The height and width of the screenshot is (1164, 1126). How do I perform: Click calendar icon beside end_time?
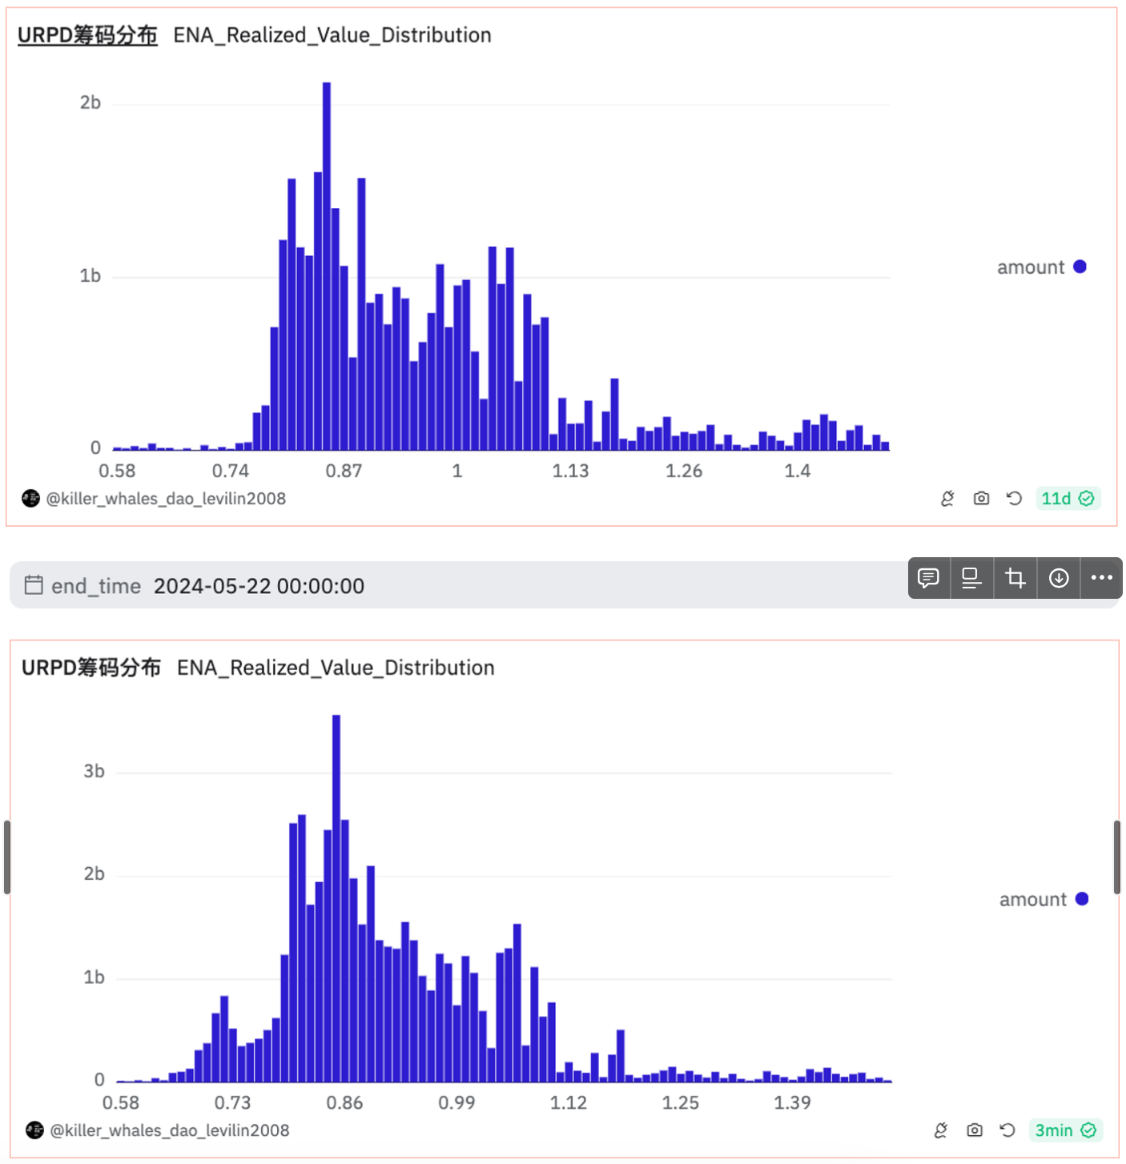click(34, 585)
